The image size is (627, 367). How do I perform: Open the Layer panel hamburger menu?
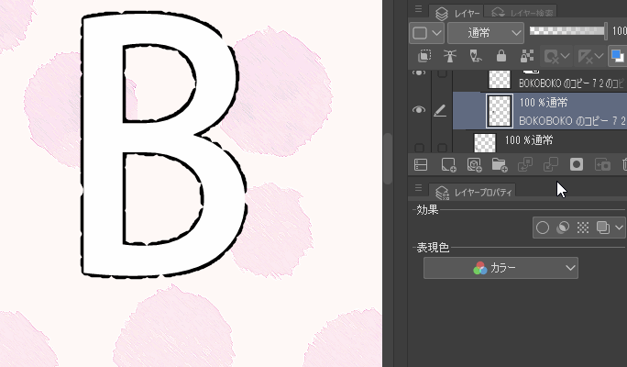pyautogui.click(x=418, y=9)
